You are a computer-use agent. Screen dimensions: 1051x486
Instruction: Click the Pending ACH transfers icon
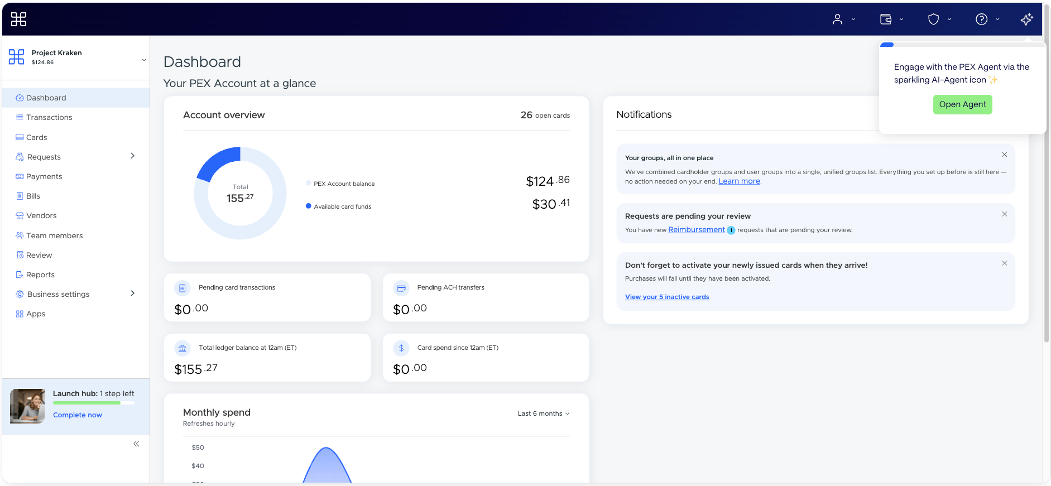(x=401, y=288)
